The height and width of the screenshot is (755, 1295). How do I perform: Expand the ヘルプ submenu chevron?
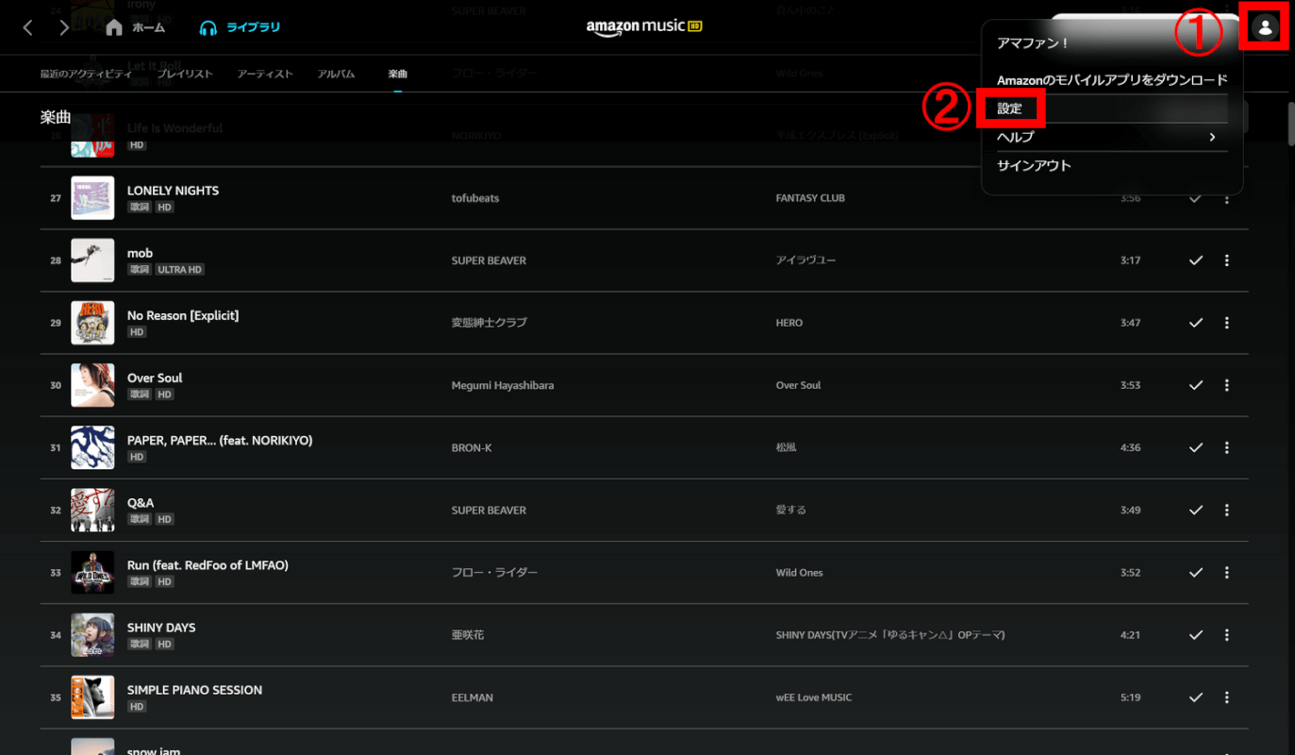point(1213,138)
